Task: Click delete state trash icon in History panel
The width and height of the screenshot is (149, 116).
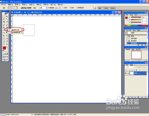Action: point(145,45)
